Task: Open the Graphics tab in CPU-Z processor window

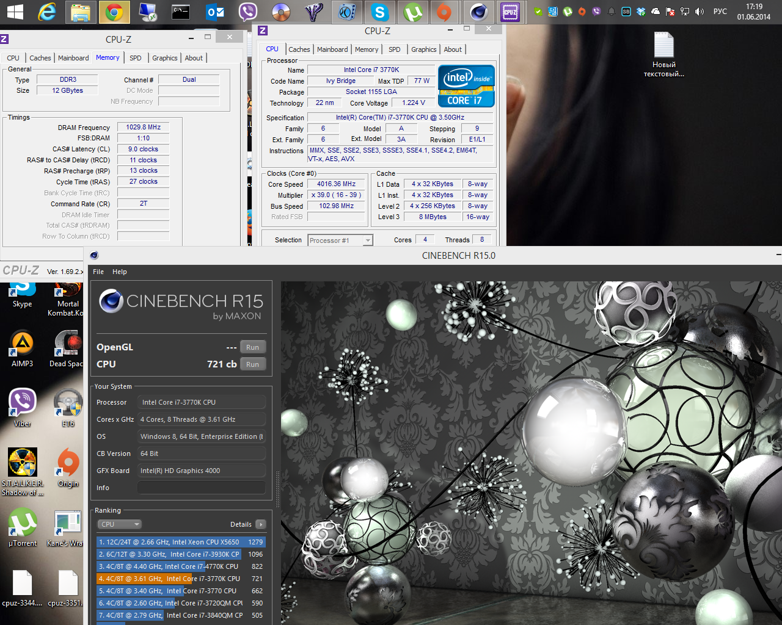Action: click(424, 49)
